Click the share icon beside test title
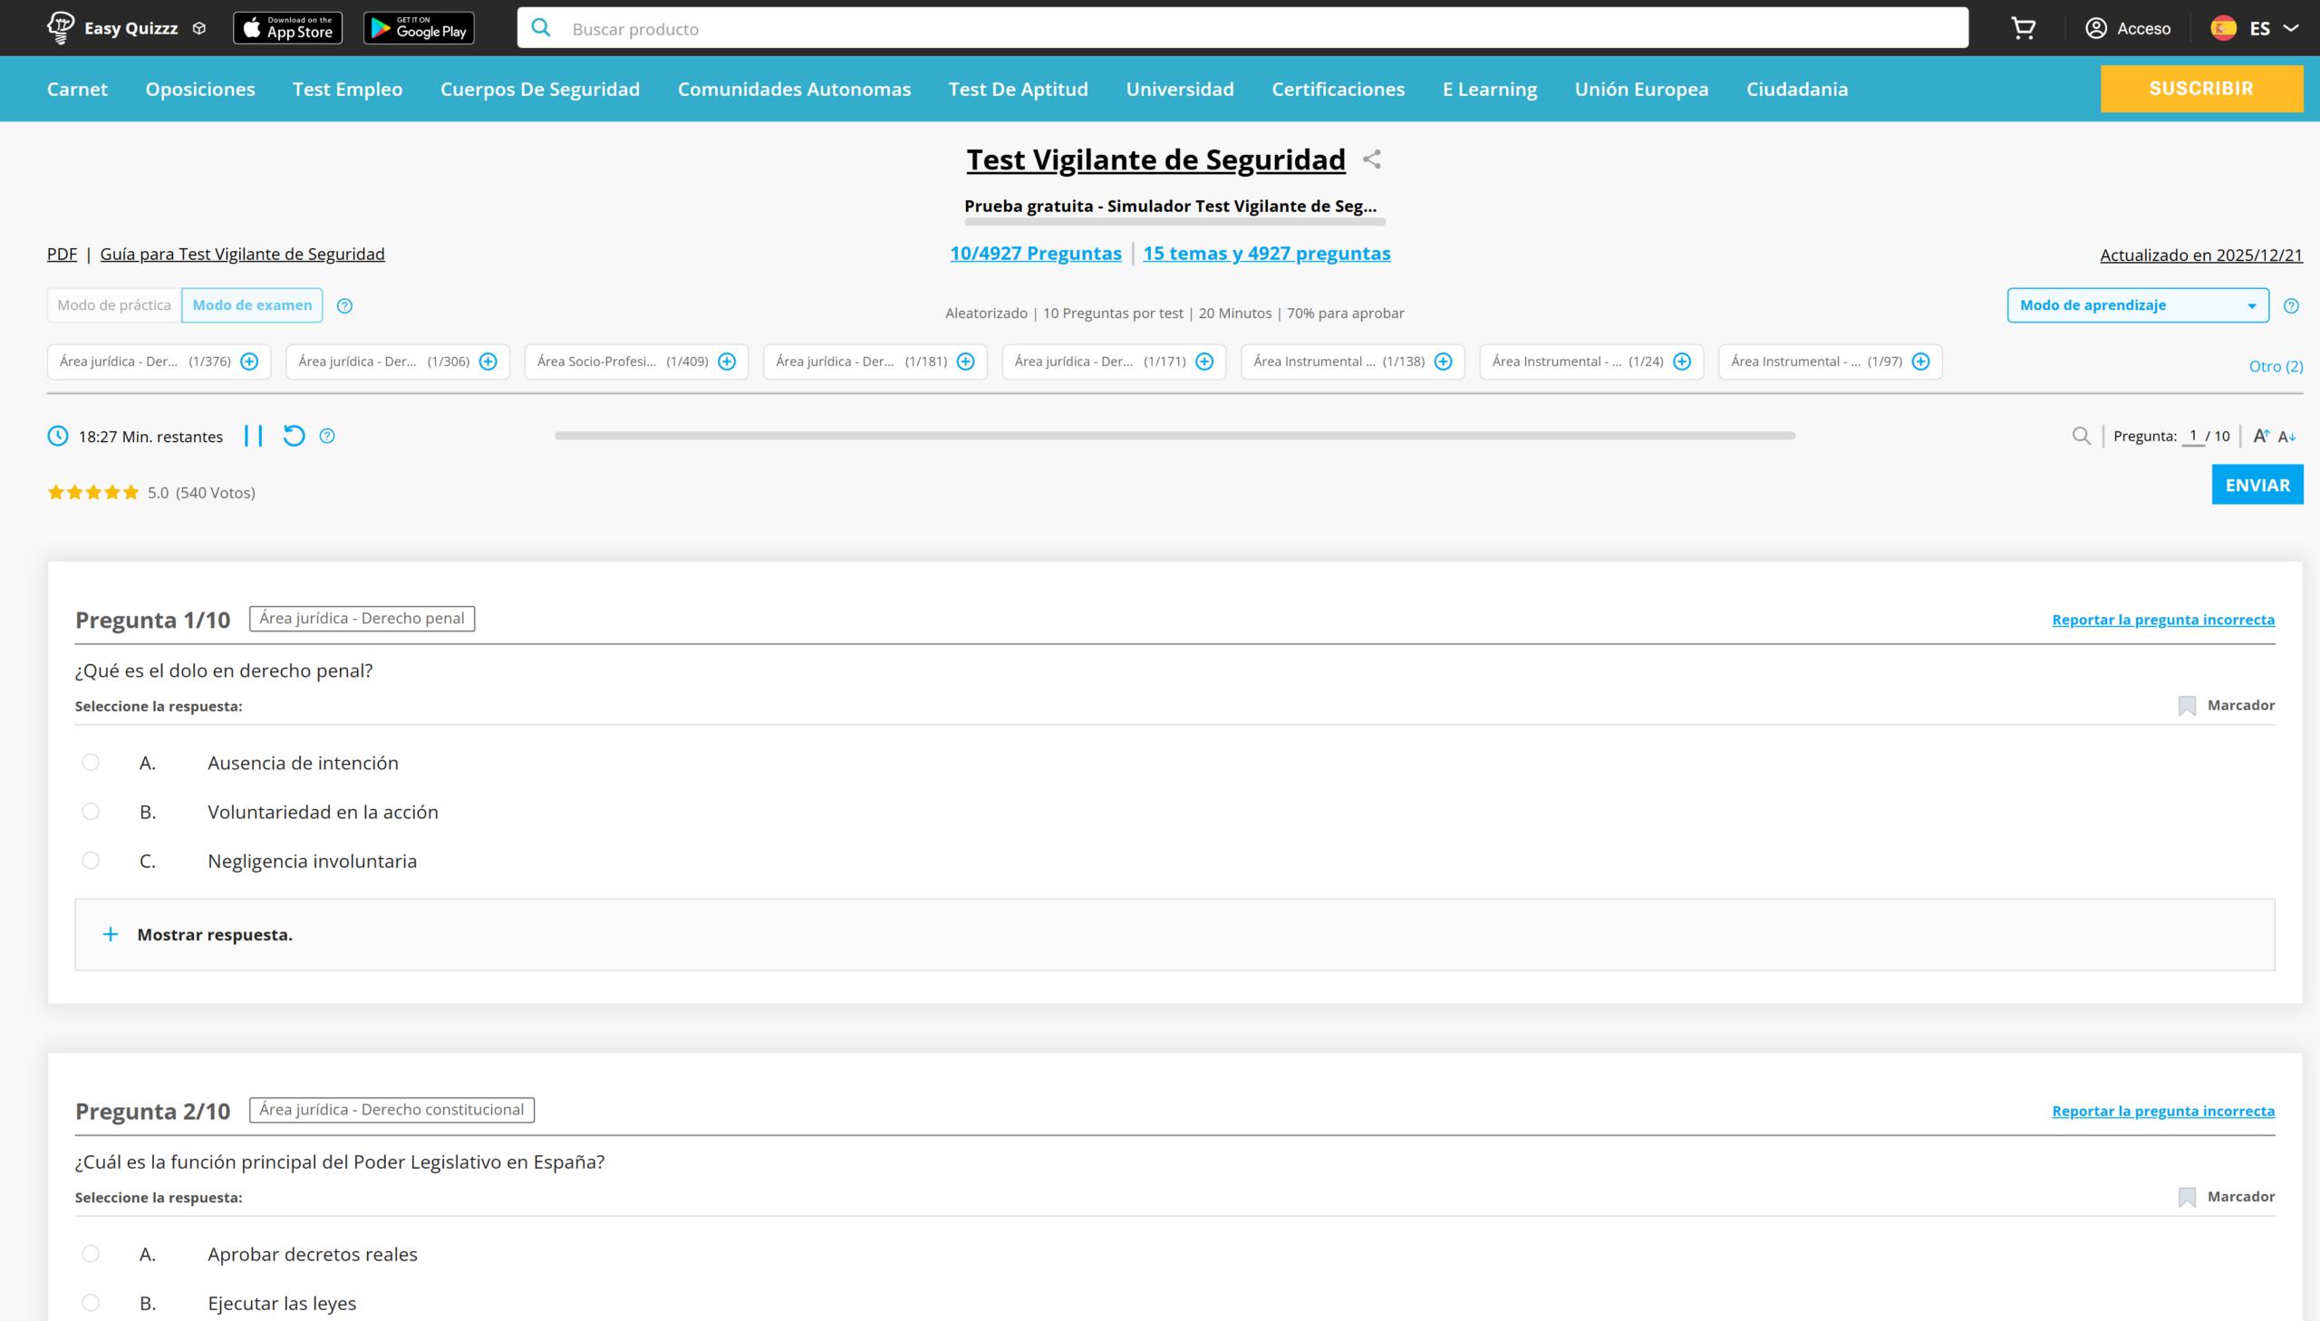 (x=1372, y=159)
